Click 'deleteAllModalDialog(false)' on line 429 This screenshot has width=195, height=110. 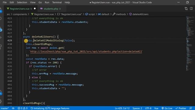coord(53,40)
